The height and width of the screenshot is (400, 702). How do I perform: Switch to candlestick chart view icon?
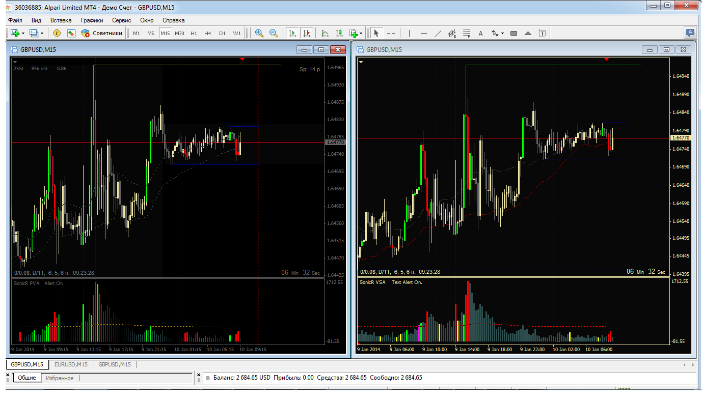pos(339,33)
